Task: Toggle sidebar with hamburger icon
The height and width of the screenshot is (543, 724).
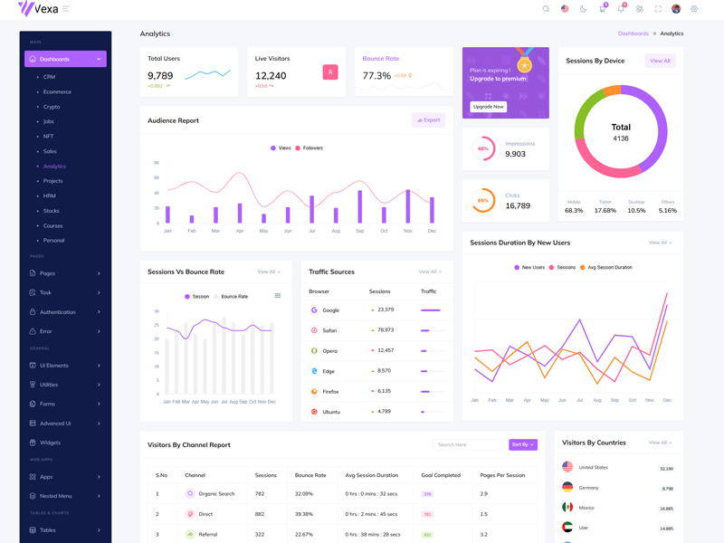Action: click(x=66, y=9)
